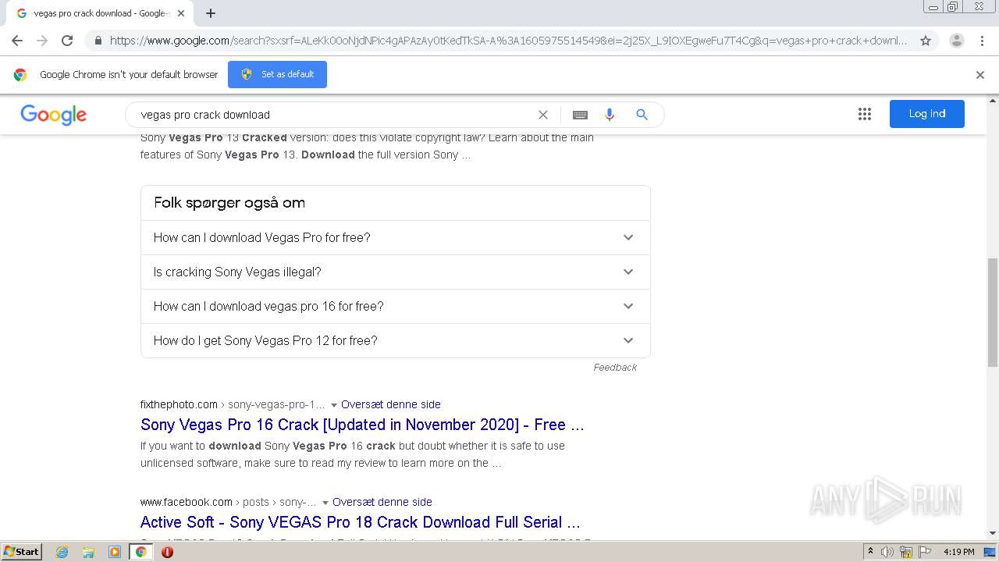Screen dimensions: 999x562
Task: Clear the search box with the X icon
Action: (x=543, y=115)
